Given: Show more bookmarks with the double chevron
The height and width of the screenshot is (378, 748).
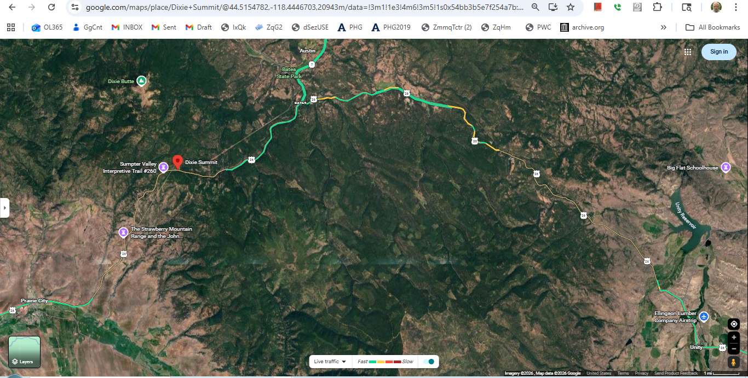Looking at the screenshot, I should tap(664, 27).
